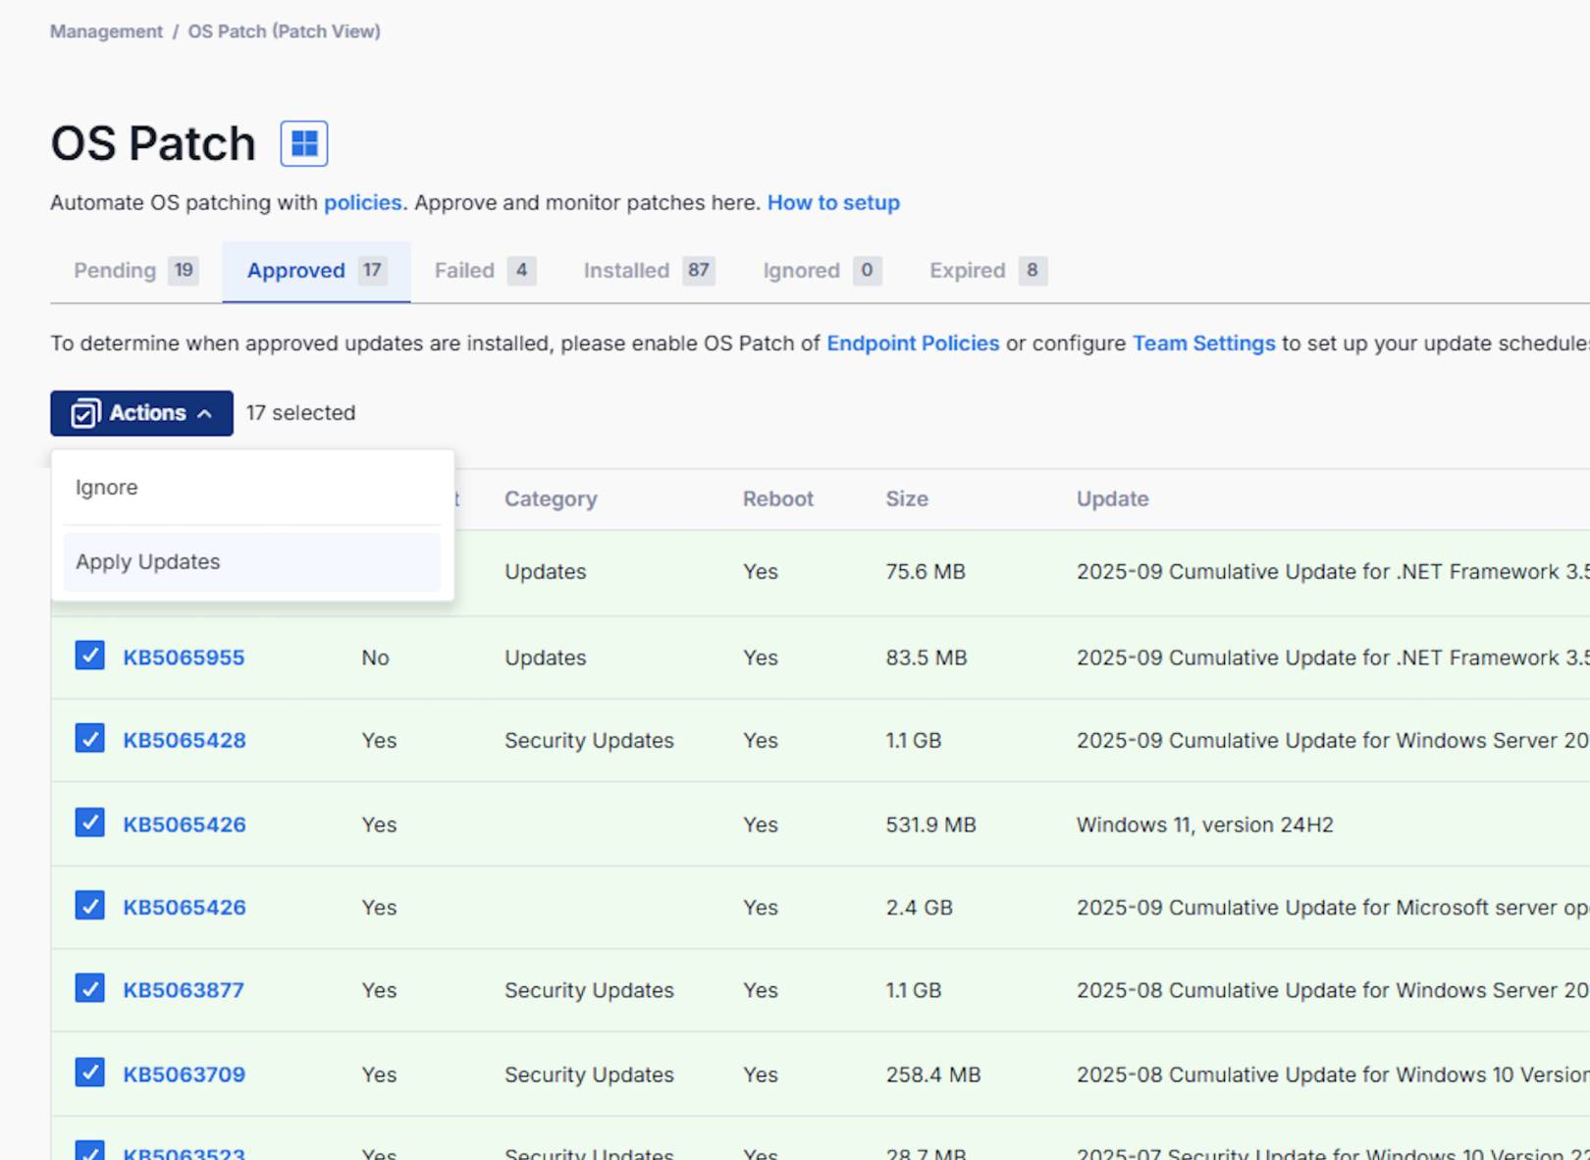Switch to the Ignored tab
1590x1160 pixels.
801,270
